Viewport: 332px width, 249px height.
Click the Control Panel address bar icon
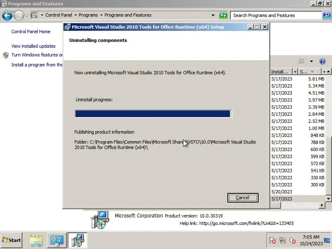34,15
